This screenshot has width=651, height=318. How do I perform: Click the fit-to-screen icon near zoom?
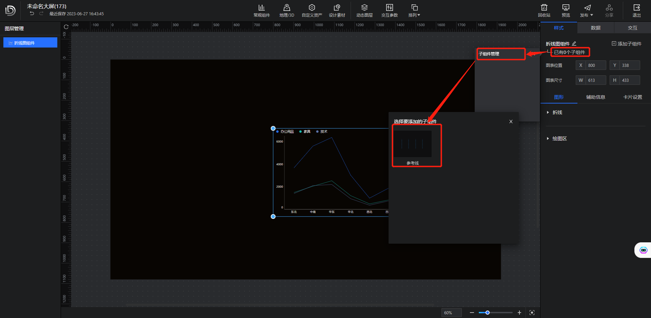point(532,313)
